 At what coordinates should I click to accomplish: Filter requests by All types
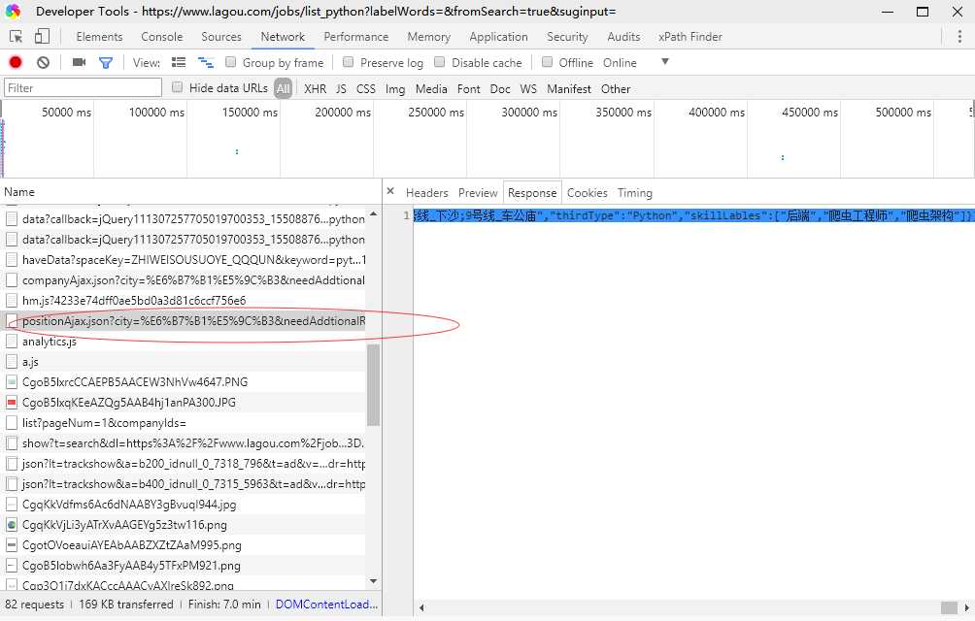[x=284, y=88]
